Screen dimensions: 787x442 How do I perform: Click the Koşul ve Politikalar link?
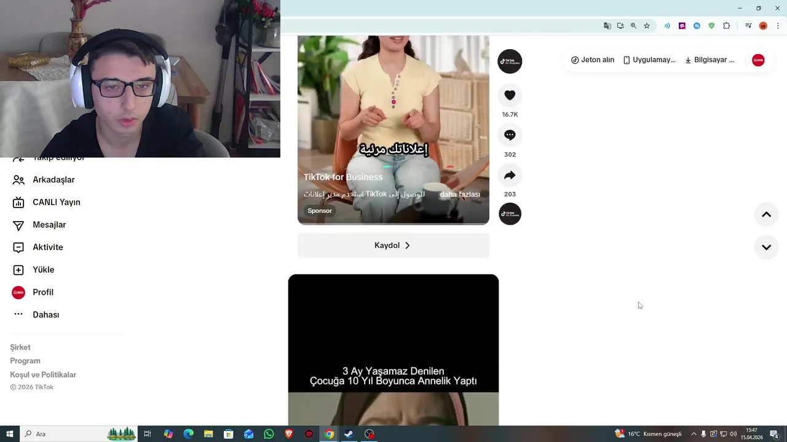[43, 375]
